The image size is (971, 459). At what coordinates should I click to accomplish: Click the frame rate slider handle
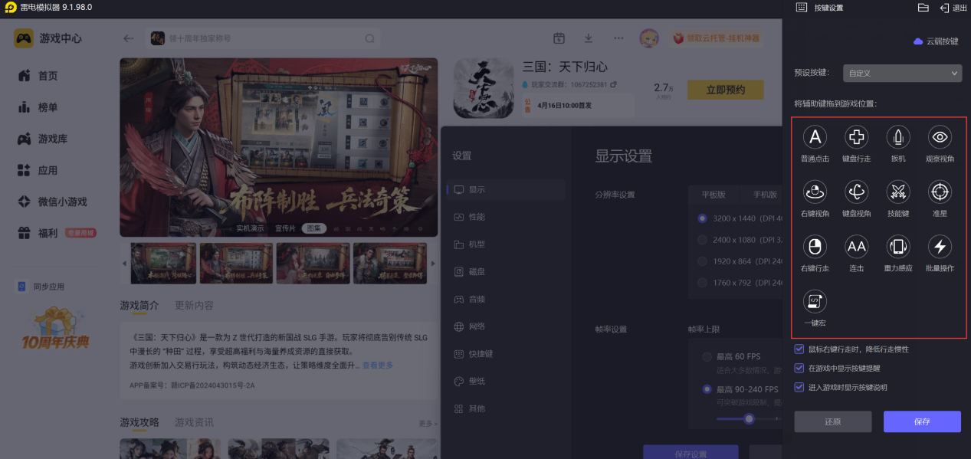pyautogui.click(x=749, y=418)
